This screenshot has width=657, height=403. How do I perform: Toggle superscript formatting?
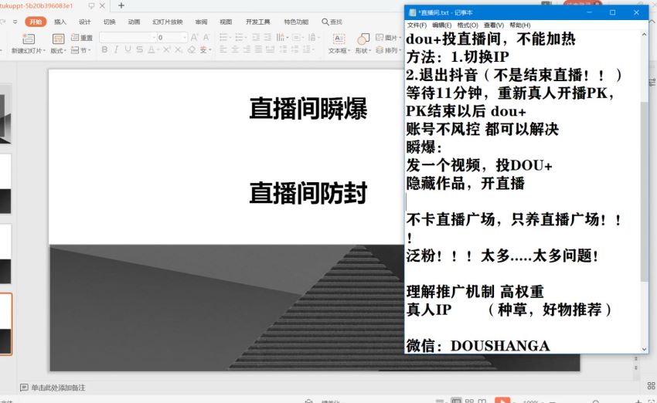(166, 49)
